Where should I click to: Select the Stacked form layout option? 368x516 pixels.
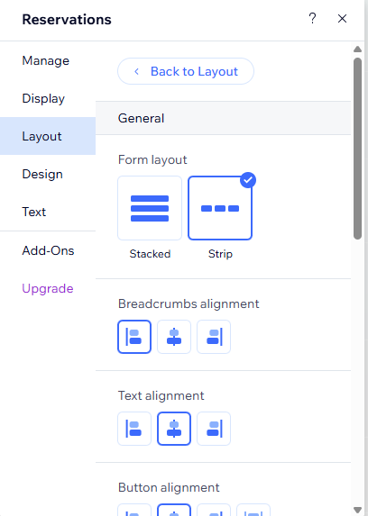click(x=150, y=208)
